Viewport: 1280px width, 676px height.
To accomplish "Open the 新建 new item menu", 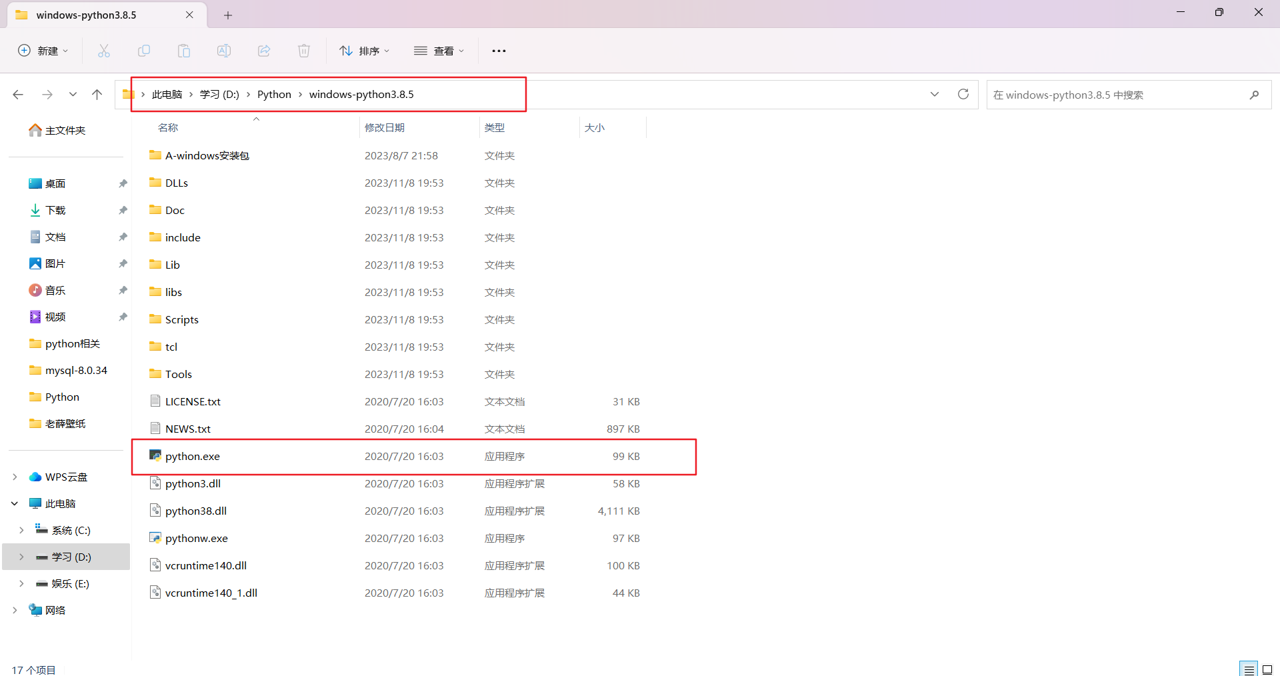I will pyautogui.click(x=43, y=51).
